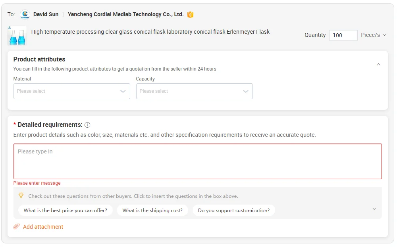Open the Material dropdown
This screenshot has height=247, width=397.
[71, 91]
